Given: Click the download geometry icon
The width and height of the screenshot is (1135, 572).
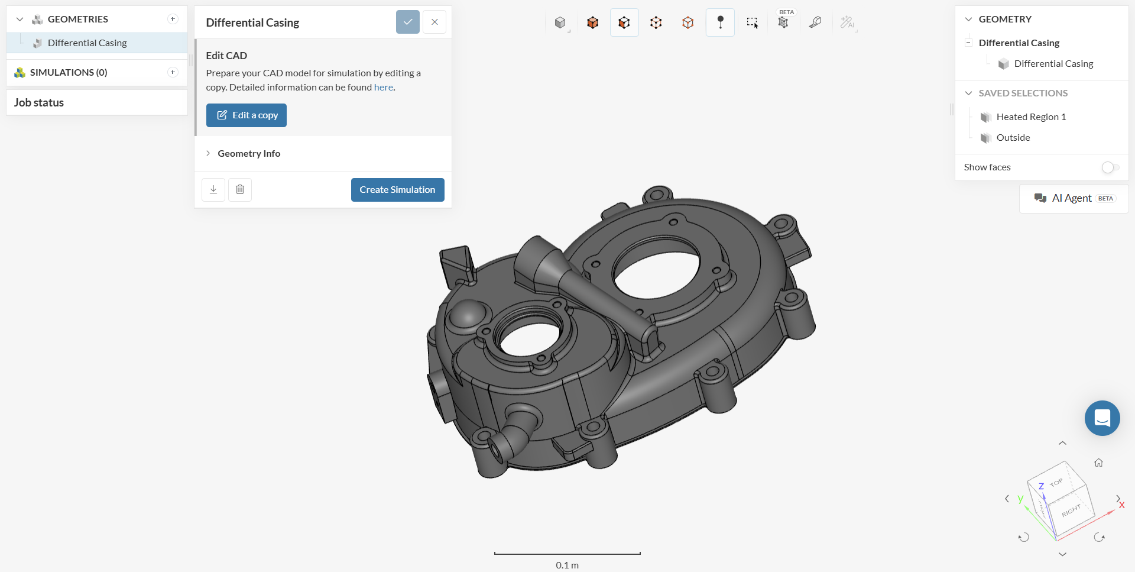Looking at the screenshot, I should pos(213,190).
